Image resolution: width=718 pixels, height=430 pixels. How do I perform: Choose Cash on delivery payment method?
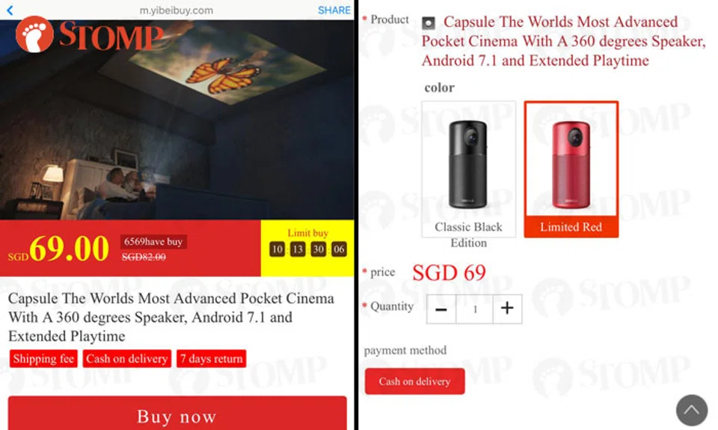(414, 381)
